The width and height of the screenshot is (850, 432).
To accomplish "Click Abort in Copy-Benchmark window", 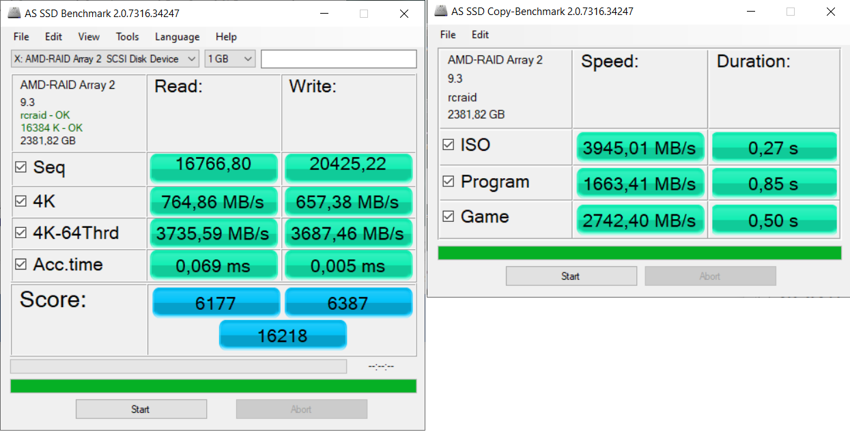I will point(710,276).
